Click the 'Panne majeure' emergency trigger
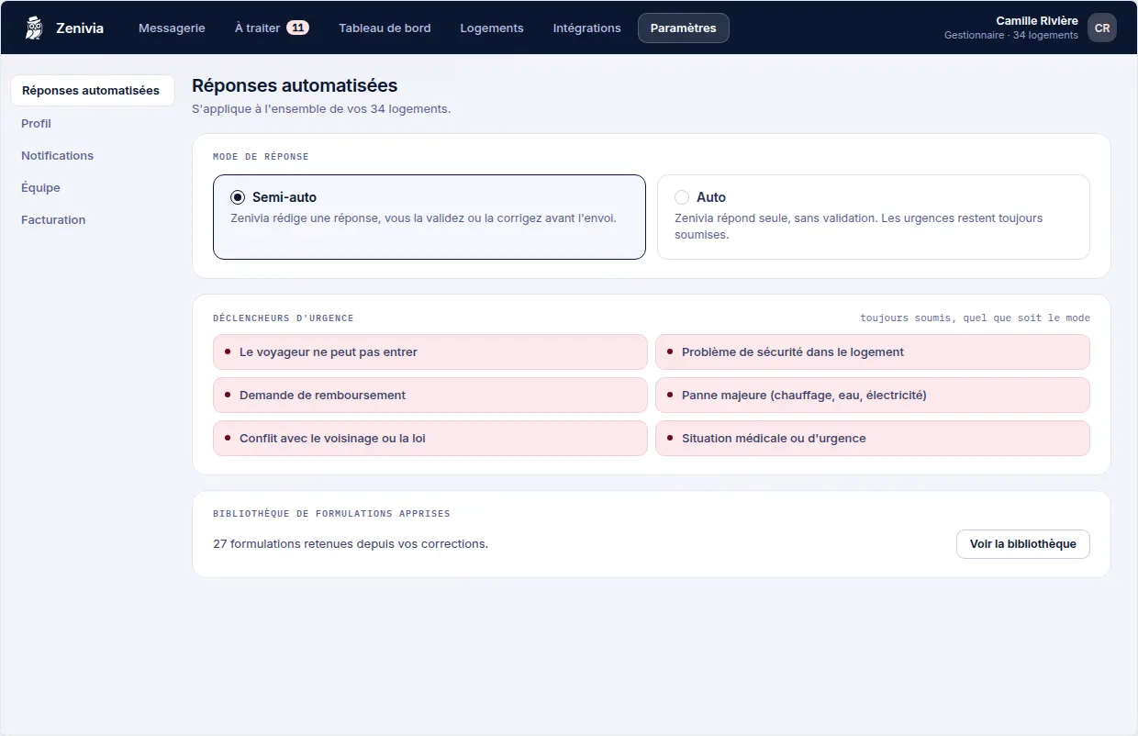 coord(873,395)
